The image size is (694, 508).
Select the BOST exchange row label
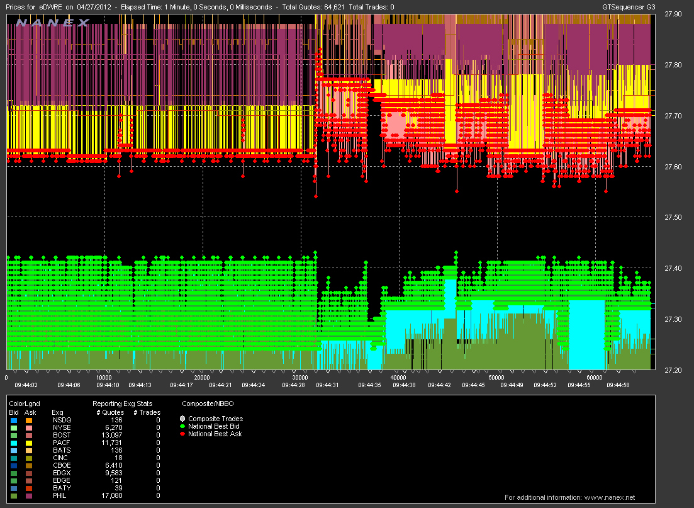pyautogui.click(x=62, y=435)
